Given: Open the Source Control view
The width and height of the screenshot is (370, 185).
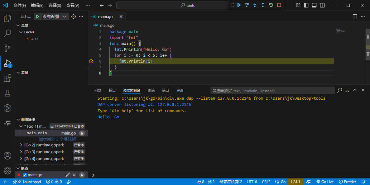Looking at the screenshot, I should tap(7, 48).
